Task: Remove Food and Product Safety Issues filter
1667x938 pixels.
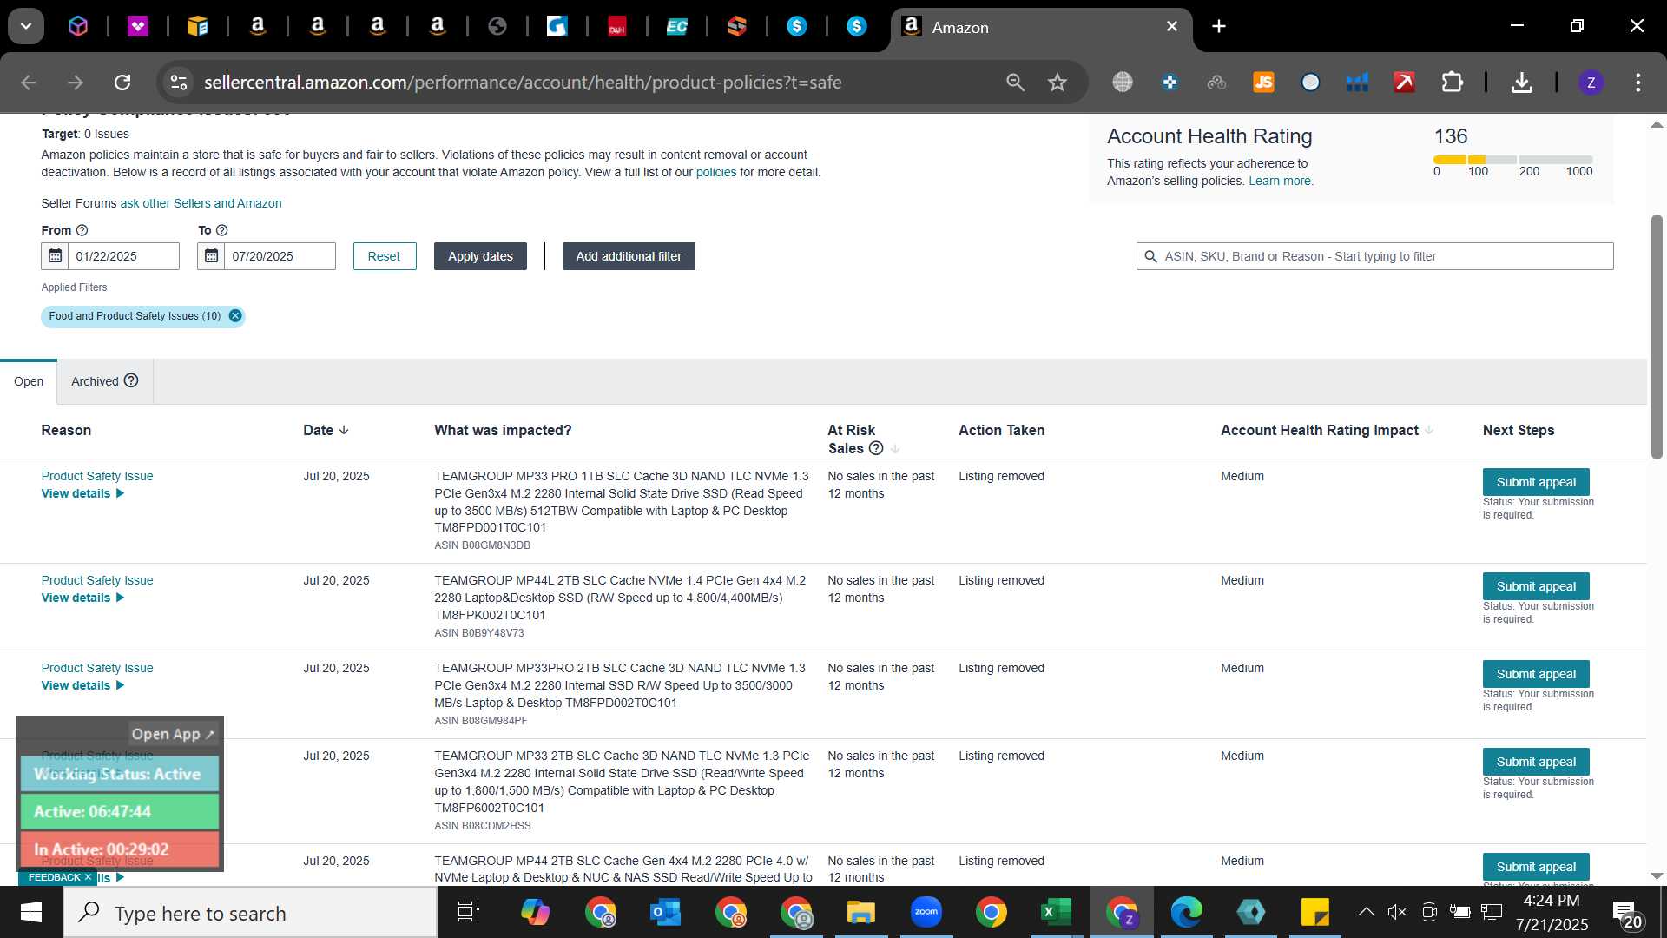Action: pos(235,316)
